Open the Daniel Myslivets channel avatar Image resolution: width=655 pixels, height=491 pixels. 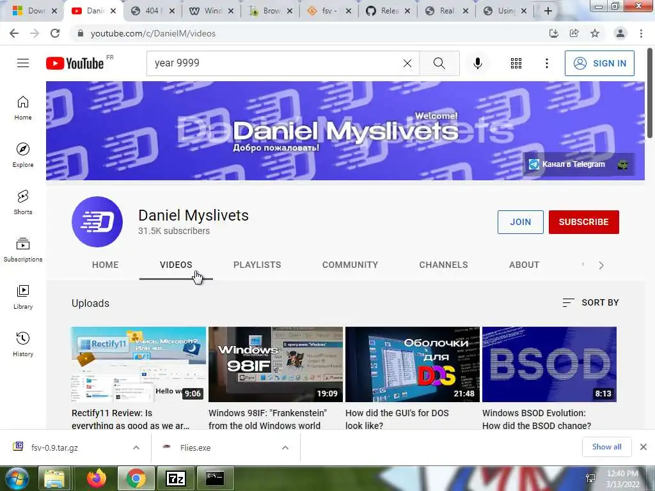click(x=97, y=222)
